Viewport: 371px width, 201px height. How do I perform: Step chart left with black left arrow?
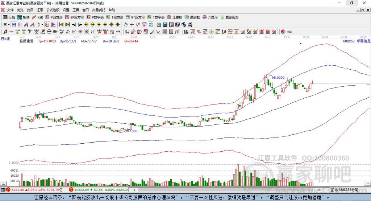pyautogui.click(x=74, y=25)
